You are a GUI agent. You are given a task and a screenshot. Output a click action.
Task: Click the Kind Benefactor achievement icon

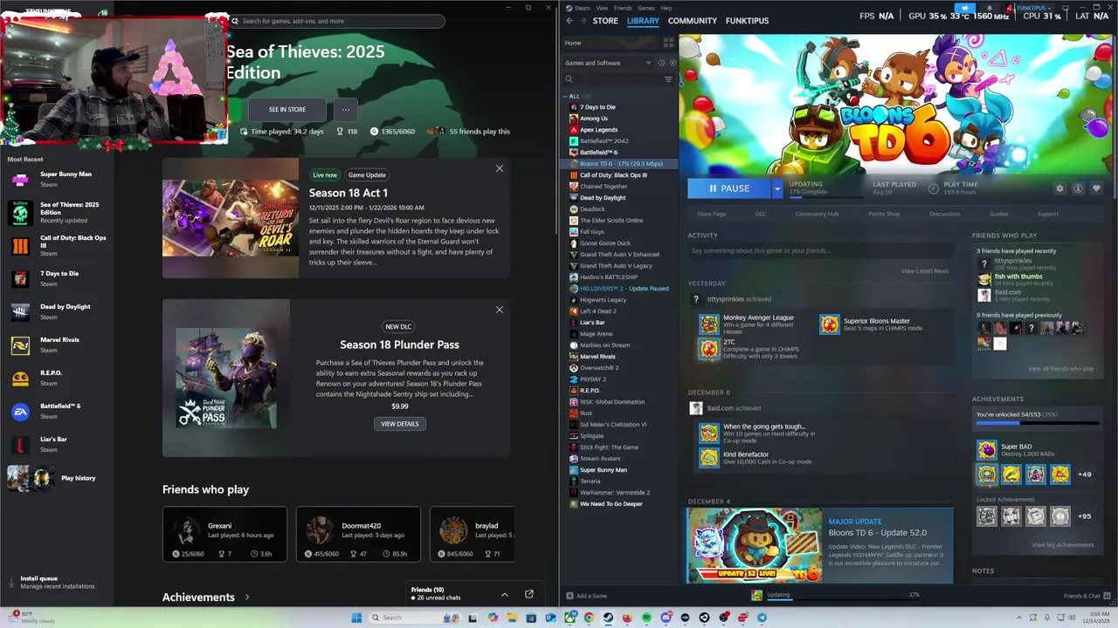click(x=708, y=457)
